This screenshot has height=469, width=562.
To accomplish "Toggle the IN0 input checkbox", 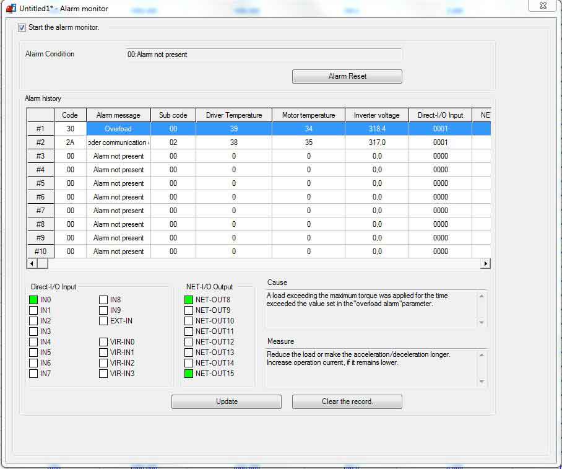I will (33, 300).
